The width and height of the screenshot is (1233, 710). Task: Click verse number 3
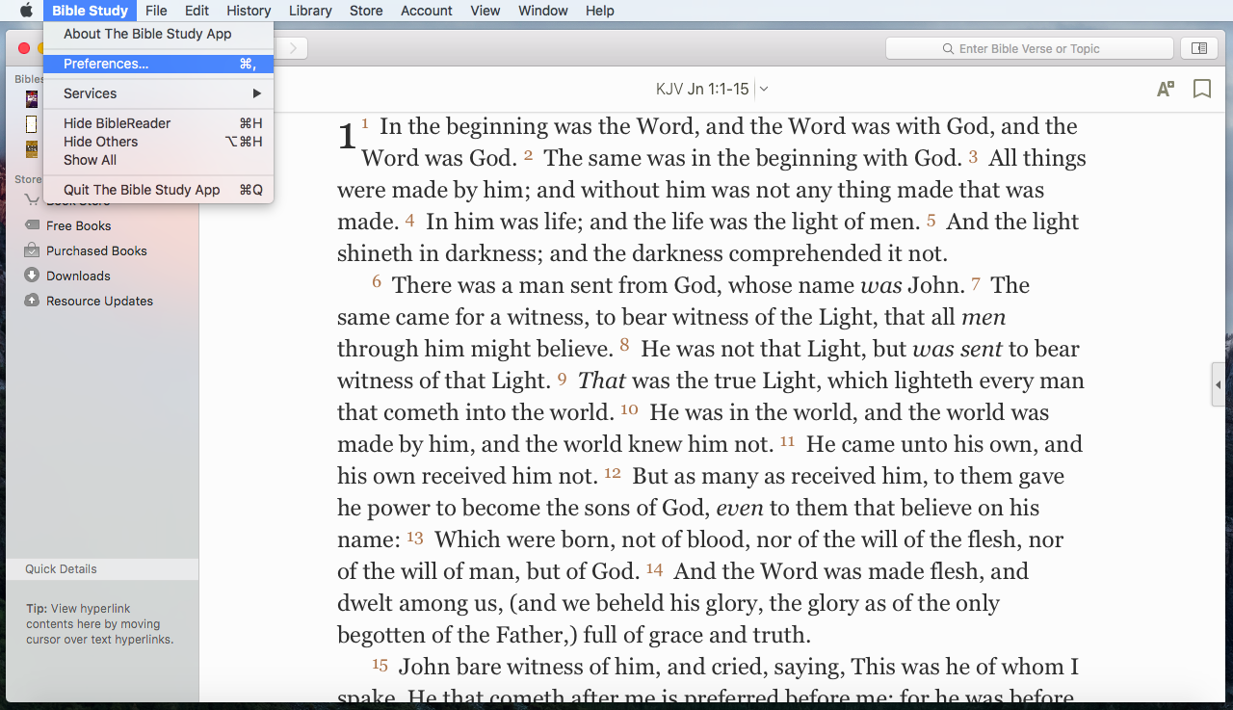tap(973, 155)
